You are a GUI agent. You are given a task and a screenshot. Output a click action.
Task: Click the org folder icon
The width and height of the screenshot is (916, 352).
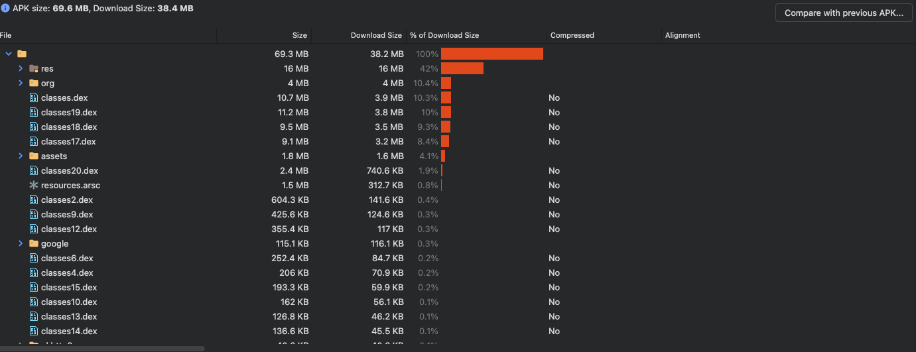tap(34, 83)
